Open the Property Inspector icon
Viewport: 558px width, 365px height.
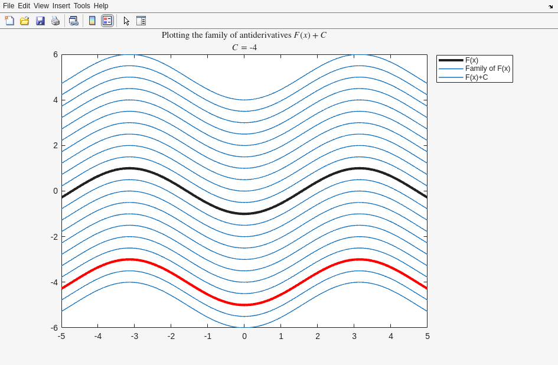[x=141, y=21]
